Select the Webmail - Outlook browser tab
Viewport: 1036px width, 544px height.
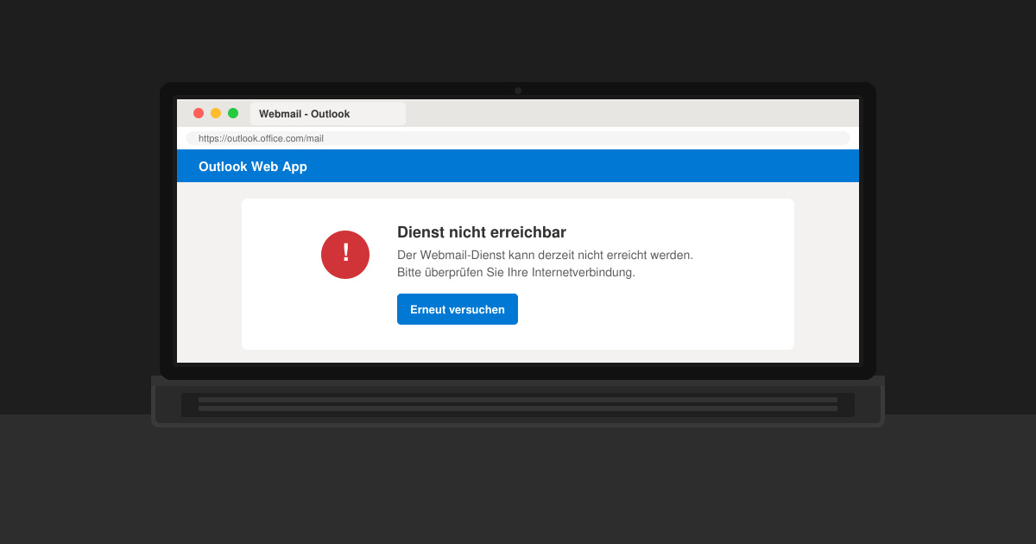point(328,114)
